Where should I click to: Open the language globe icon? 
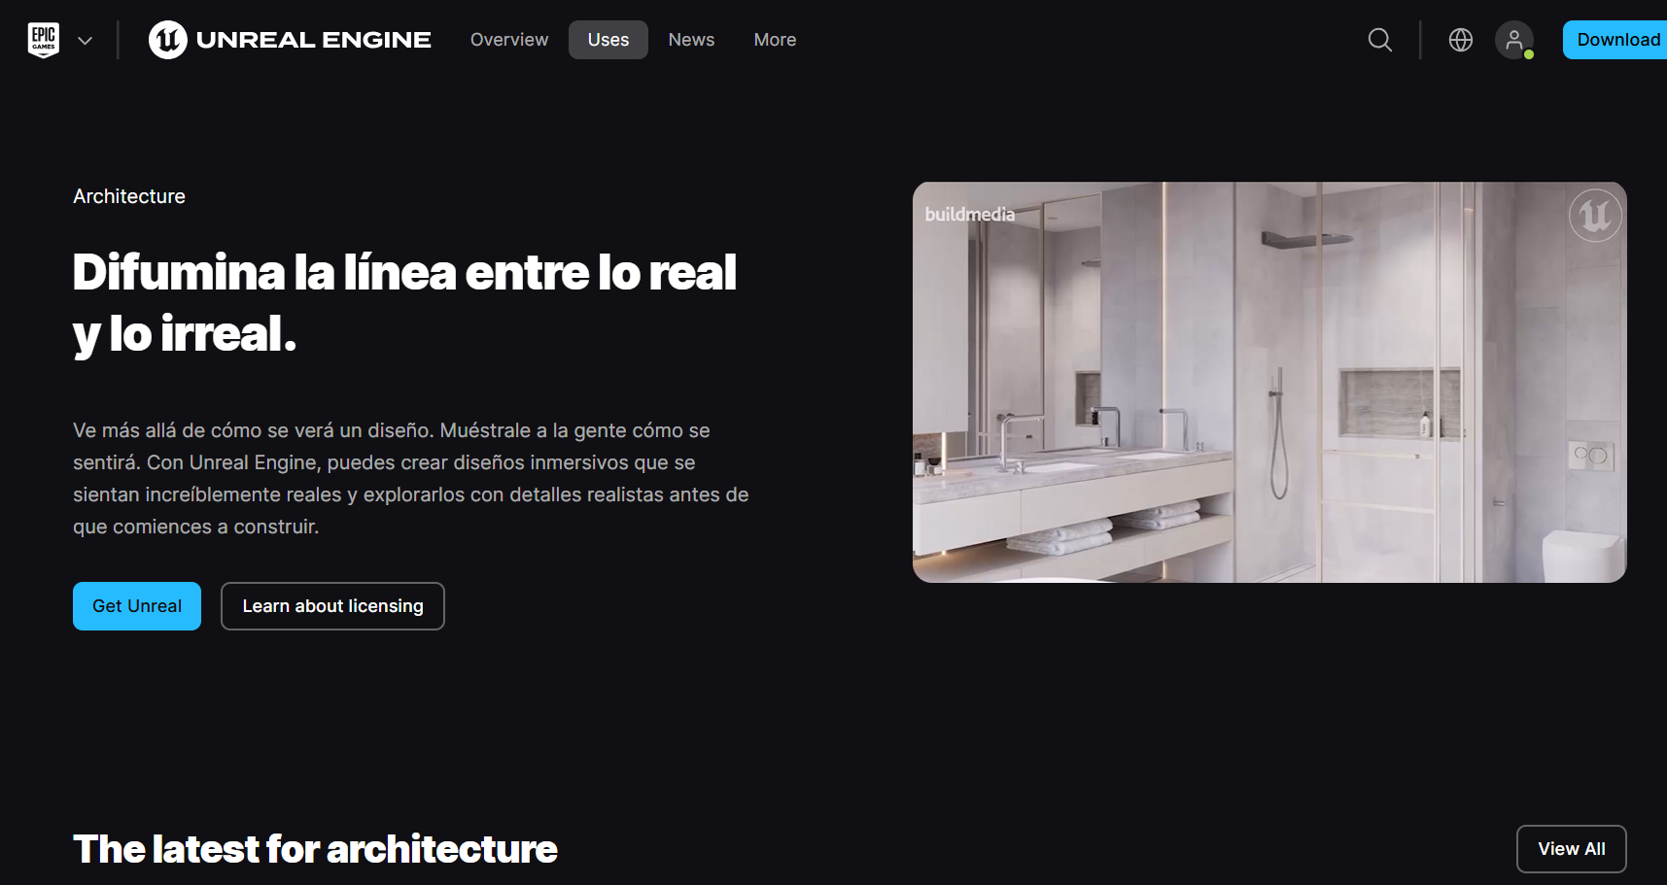point(1460,40)
